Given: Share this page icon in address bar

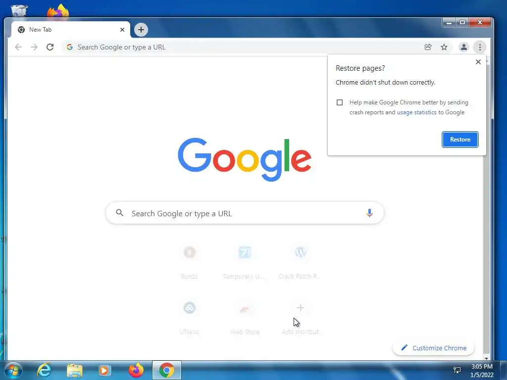Looking at the screenshot, I should click(x=428, y=47).
